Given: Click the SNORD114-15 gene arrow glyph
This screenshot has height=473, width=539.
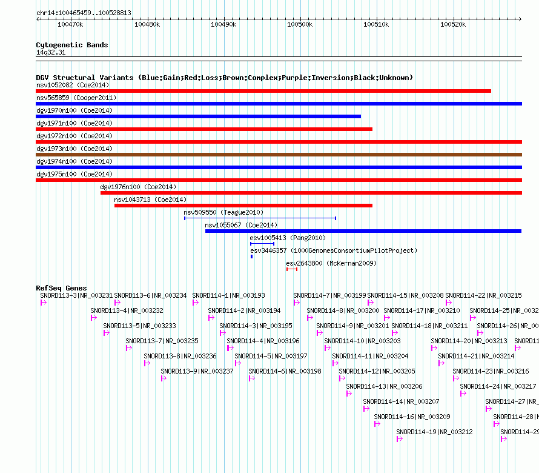Looking at the screenshot, I should [371, 303].
